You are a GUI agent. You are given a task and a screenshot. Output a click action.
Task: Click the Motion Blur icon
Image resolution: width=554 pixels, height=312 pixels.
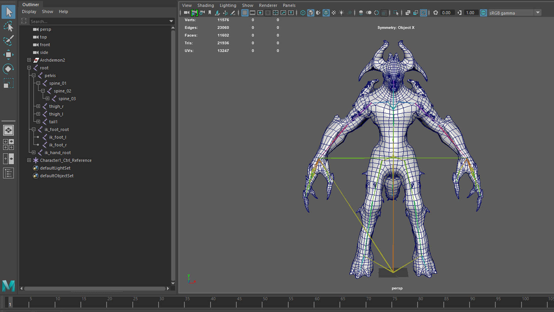[368, 13]
